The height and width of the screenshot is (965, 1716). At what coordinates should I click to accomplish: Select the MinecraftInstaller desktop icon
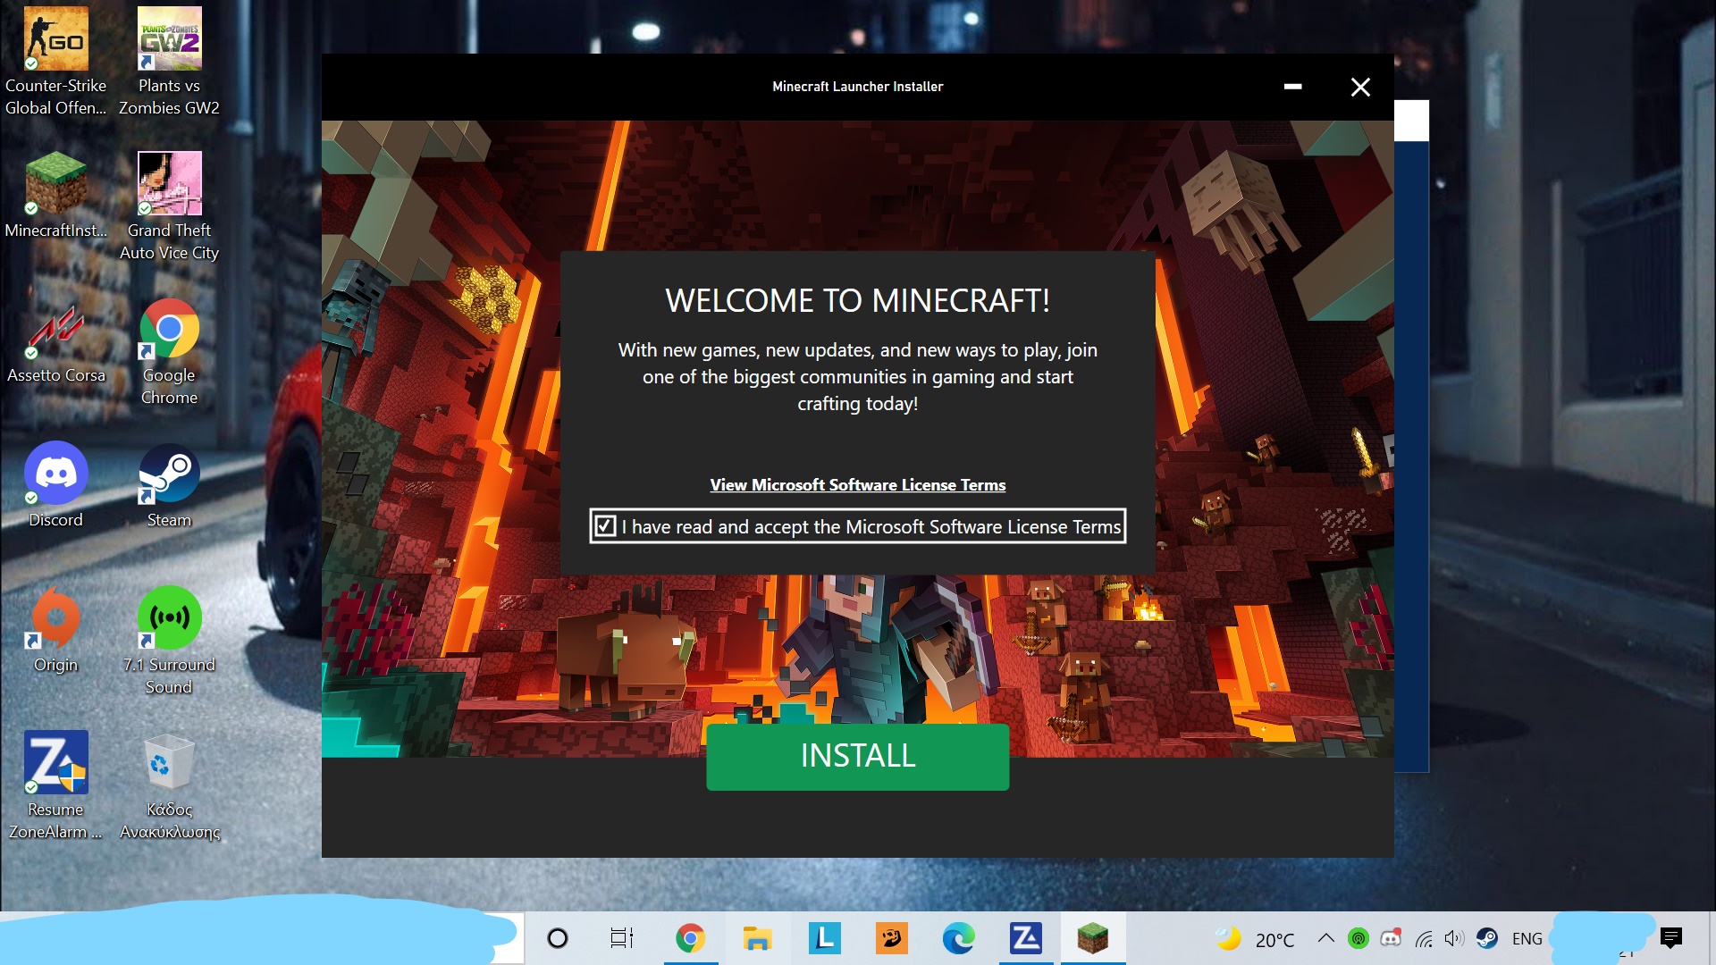[x=55, y=185]
